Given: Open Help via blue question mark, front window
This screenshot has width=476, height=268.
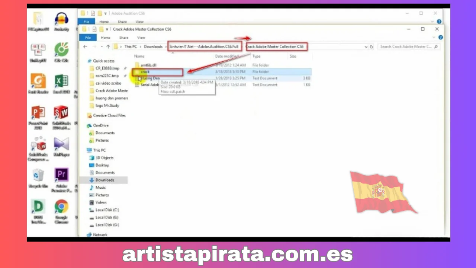Looking at the screenshot, I should [441, 38].
